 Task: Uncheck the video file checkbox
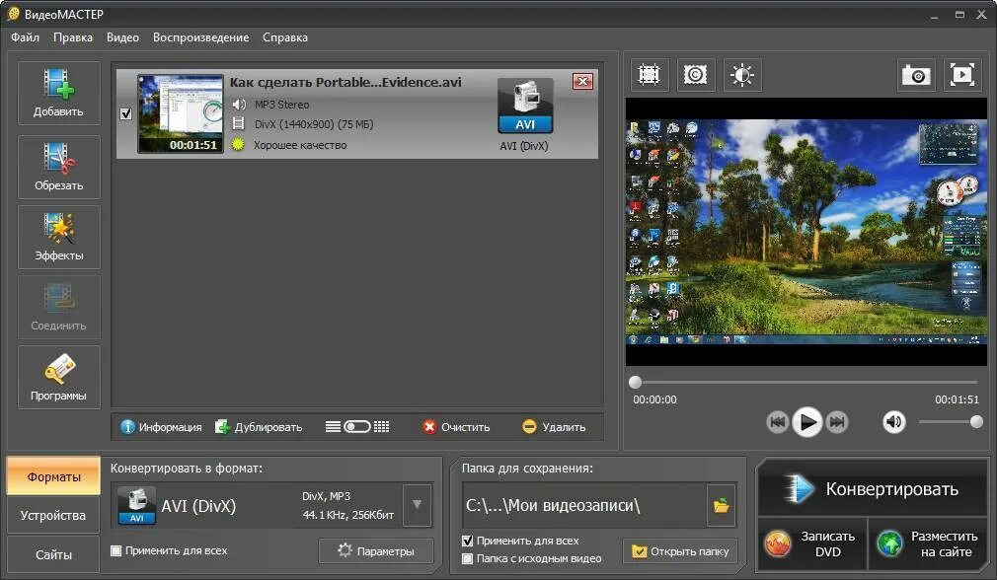coord(126,113)
